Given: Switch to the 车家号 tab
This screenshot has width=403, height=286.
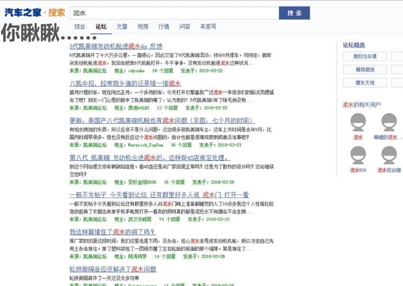Looking at the screenshot, I should click(x=208, y=27).
